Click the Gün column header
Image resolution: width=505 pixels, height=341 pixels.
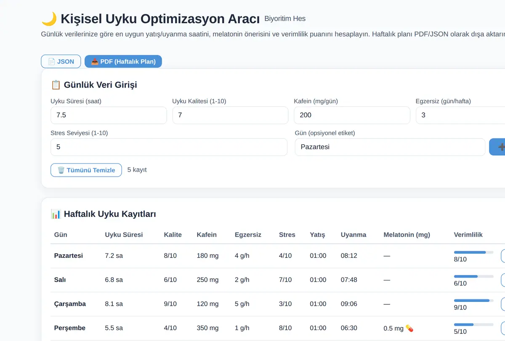point(61,235)
